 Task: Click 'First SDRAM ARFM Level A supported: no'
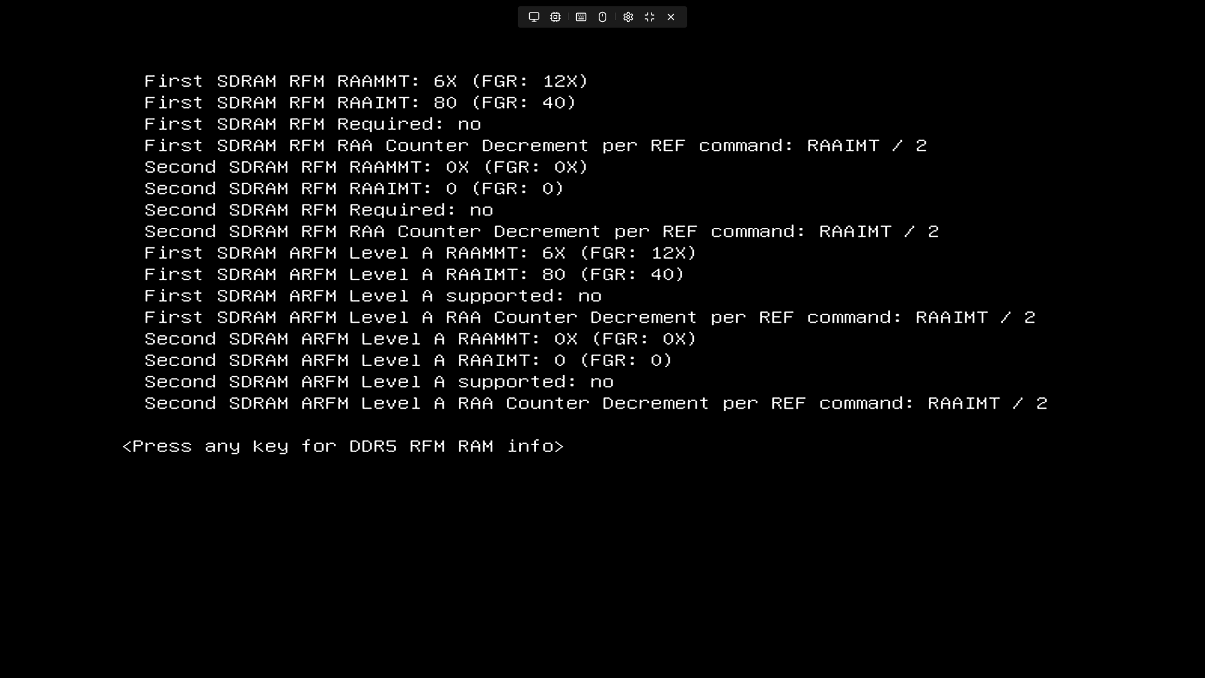tap(373, 296)
